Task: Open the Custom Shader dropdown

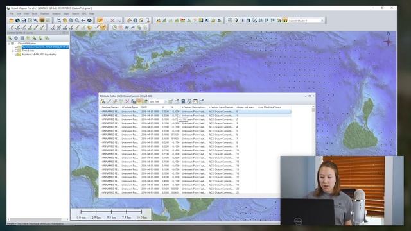Action: (x=322, y=21)
